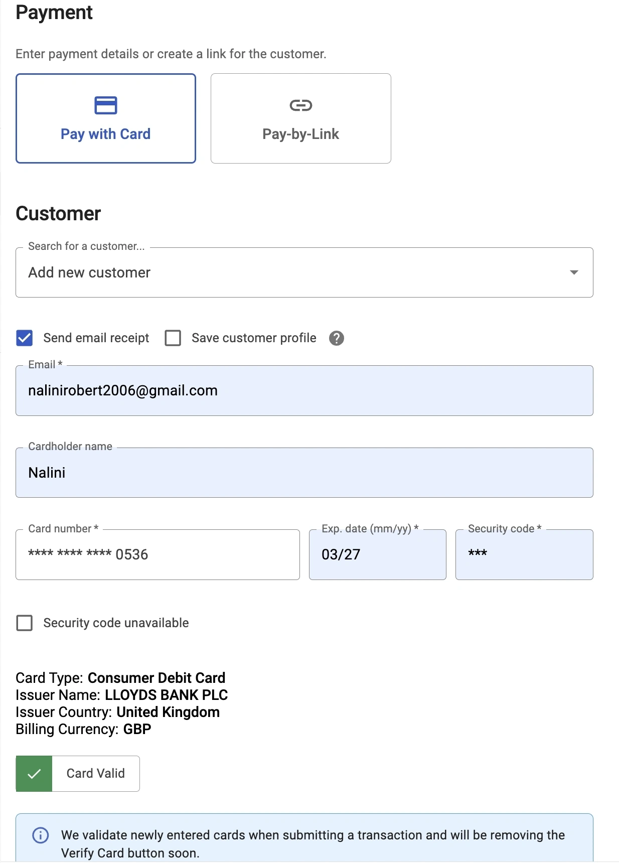Click the Security code field

(524, 555)
